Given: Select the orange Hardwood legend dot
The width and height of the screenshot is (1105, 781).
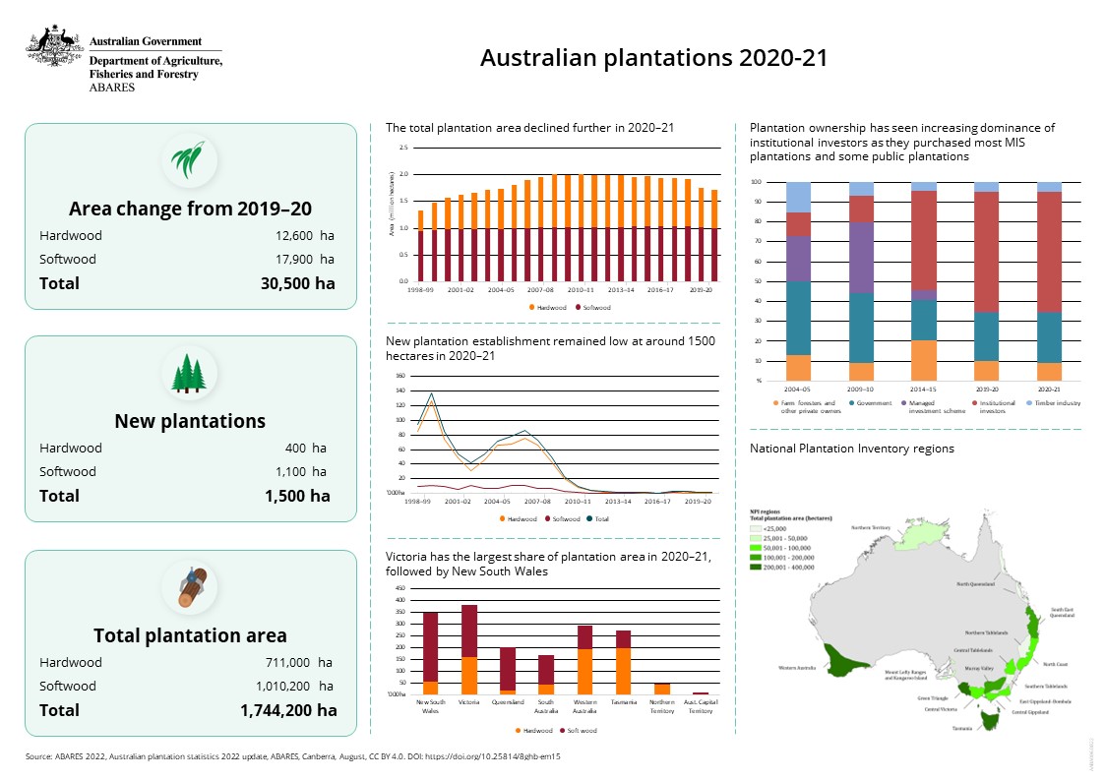Looking at the screenshot, I should [x=531, y=308].
